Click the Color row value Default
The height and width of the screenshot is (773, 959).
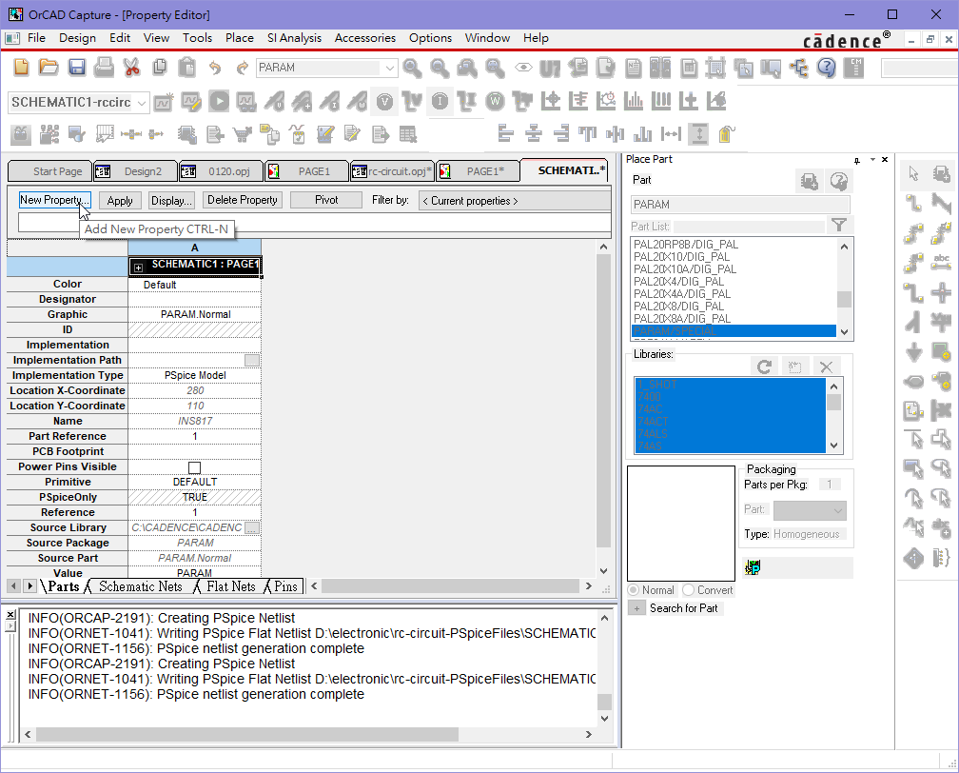(x=194, y=285)
